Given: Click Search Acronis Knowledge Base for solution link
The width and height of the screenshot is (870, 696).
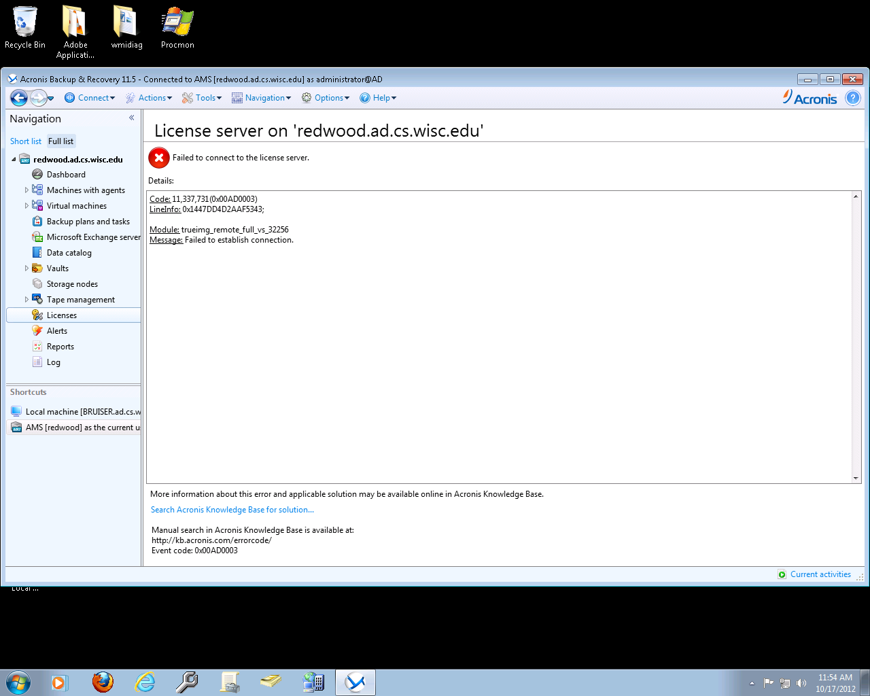Looking at the screenshot, I should (232, 510).
